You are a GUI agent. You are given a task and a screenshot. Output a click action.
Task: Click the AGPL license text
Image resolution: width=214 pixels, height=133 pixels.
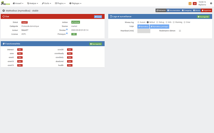pos(24,34)
